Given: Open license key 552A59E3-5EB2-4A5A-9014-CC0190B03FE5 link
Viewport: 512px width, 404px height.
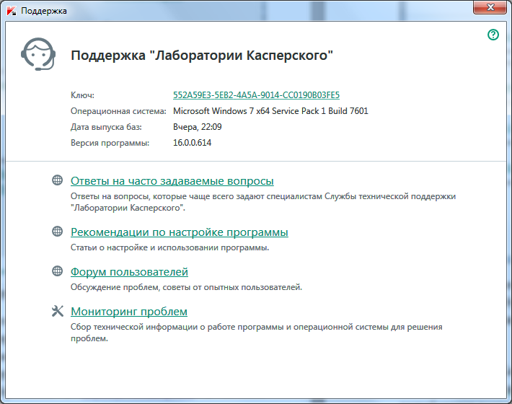Looking at the screenshot, I should 256,95.
